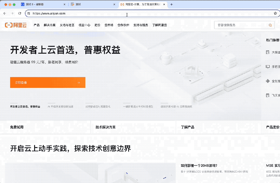Image resolution: width=280 pixels, height=183 pixels.
Task: Select the 如何智能应对流量变化 banner slide
Action: coord(98,106)
